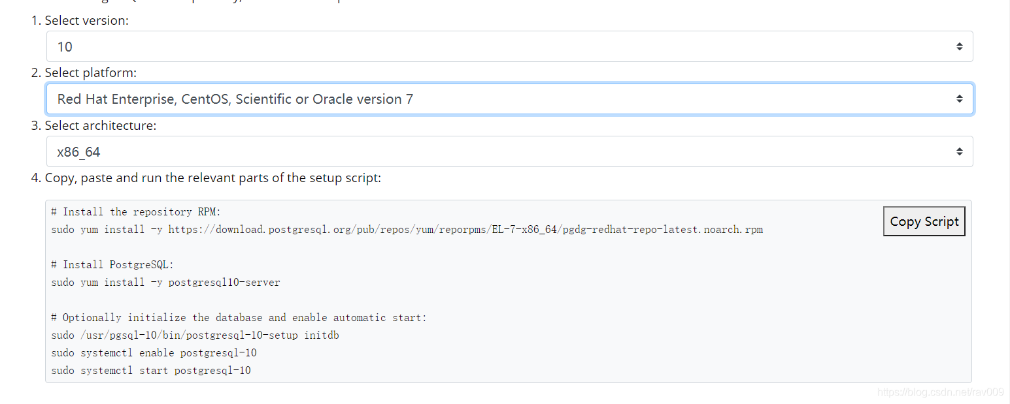1010x404 pixels.
Task: Click the "Select architecture:" label
Action: [x=100, y=125]
